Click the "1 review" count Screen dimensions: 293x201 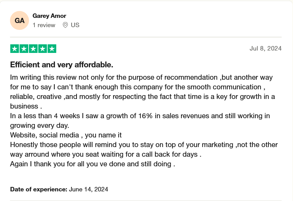pos(44,25)
